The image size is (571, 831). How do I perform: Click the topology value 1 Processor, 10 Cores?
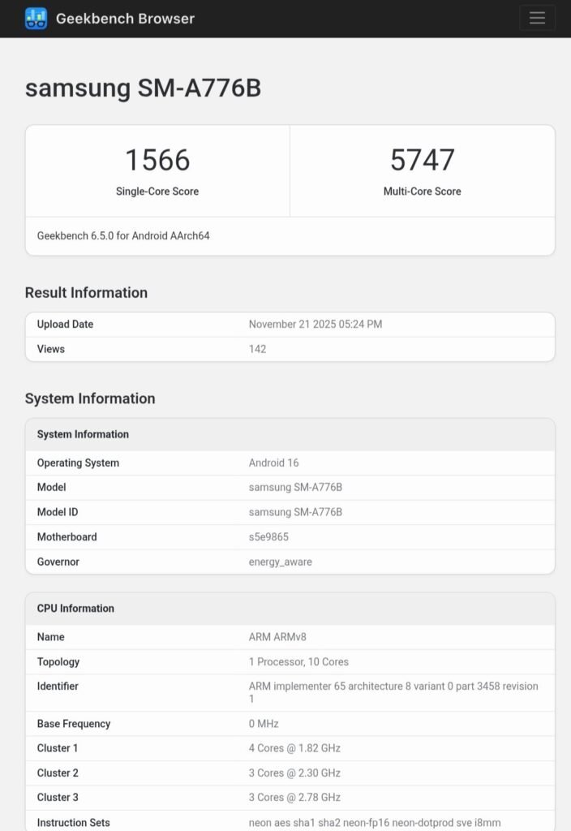298,662
